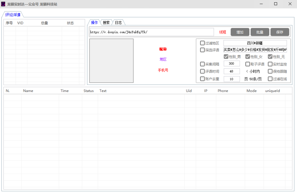Select the 评论采集 tab
Image resolution: width=297 pixels, height=193 pixels.
tap(13, 15)
